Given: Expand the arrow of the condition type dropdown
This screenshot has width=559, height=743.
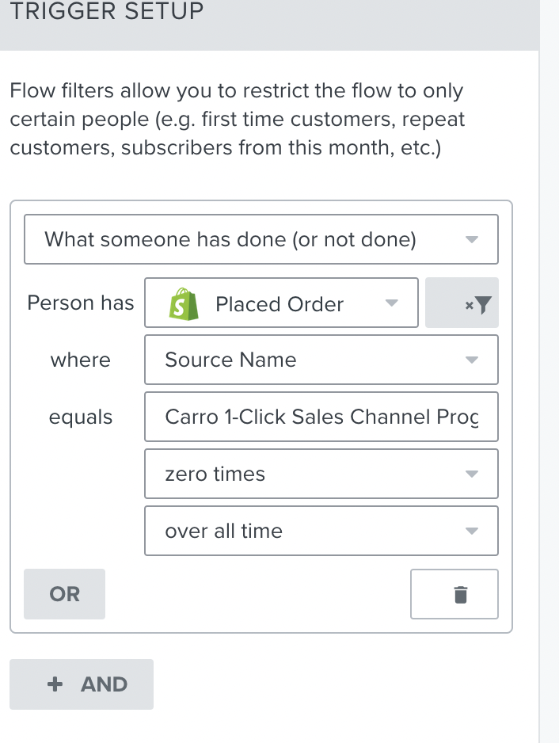Looking at the screenshot, I should 472,239.
